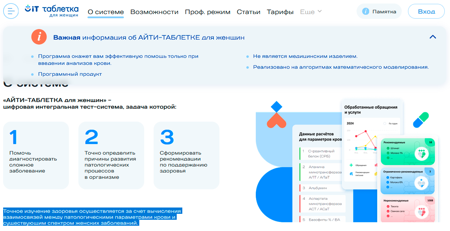Click the Альбумин row
Image resolution: width=450 pixels, height=231 pixels.
tap(322, 188)
